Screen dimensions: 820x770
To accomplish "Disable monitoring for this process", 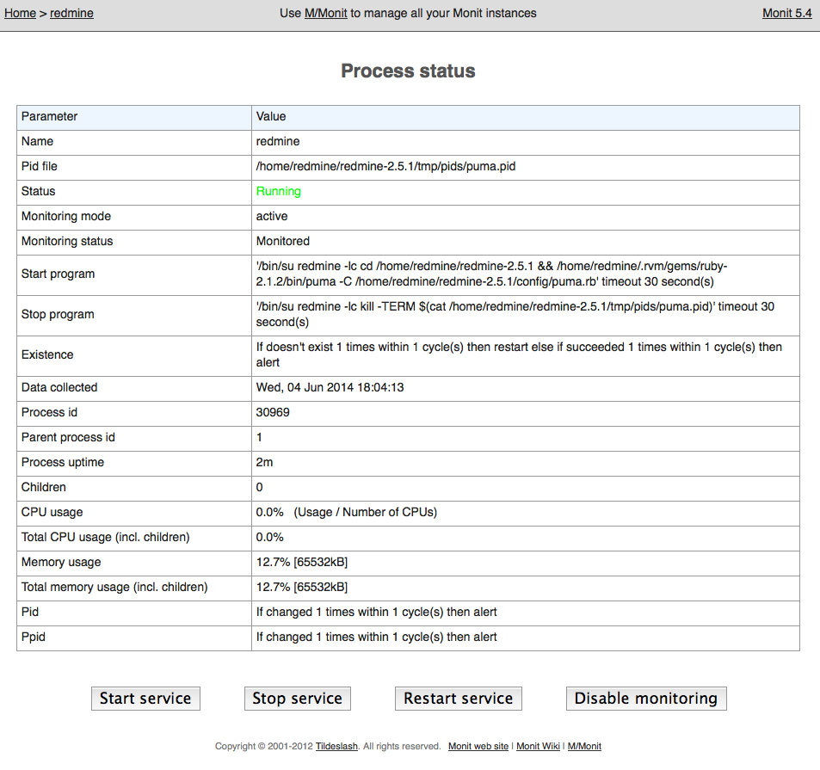I will click(646, 699).
